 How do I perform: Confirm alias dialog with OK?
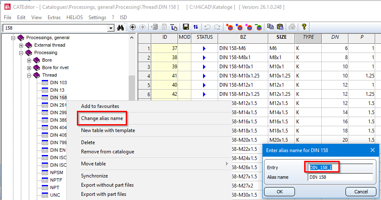279,192
